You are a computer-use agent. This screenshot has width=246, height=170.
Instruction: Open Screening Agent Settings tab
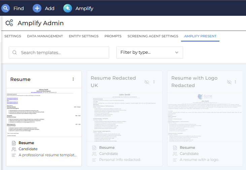coord(153,36)
